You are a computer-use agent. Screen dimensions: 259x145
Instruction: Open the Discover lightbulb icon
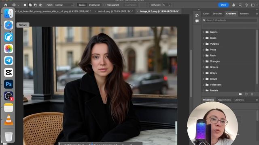click(246, 5)
